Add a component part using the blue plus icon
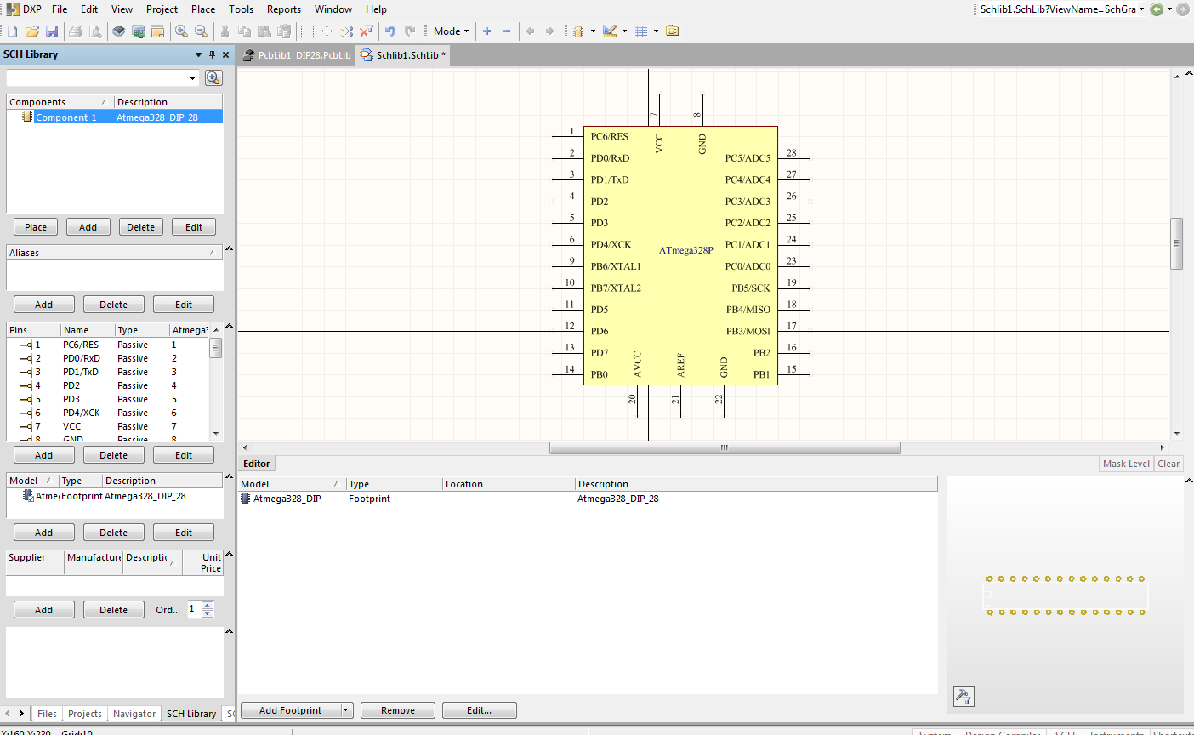The height and width of the screenshot is (735, 1194). point(487,31)
